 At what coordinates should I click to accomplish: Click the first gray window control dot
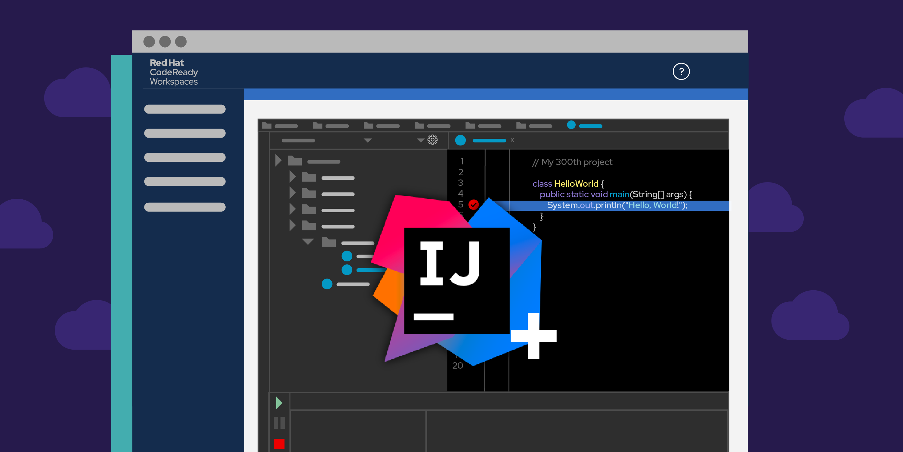coord(149,42)
